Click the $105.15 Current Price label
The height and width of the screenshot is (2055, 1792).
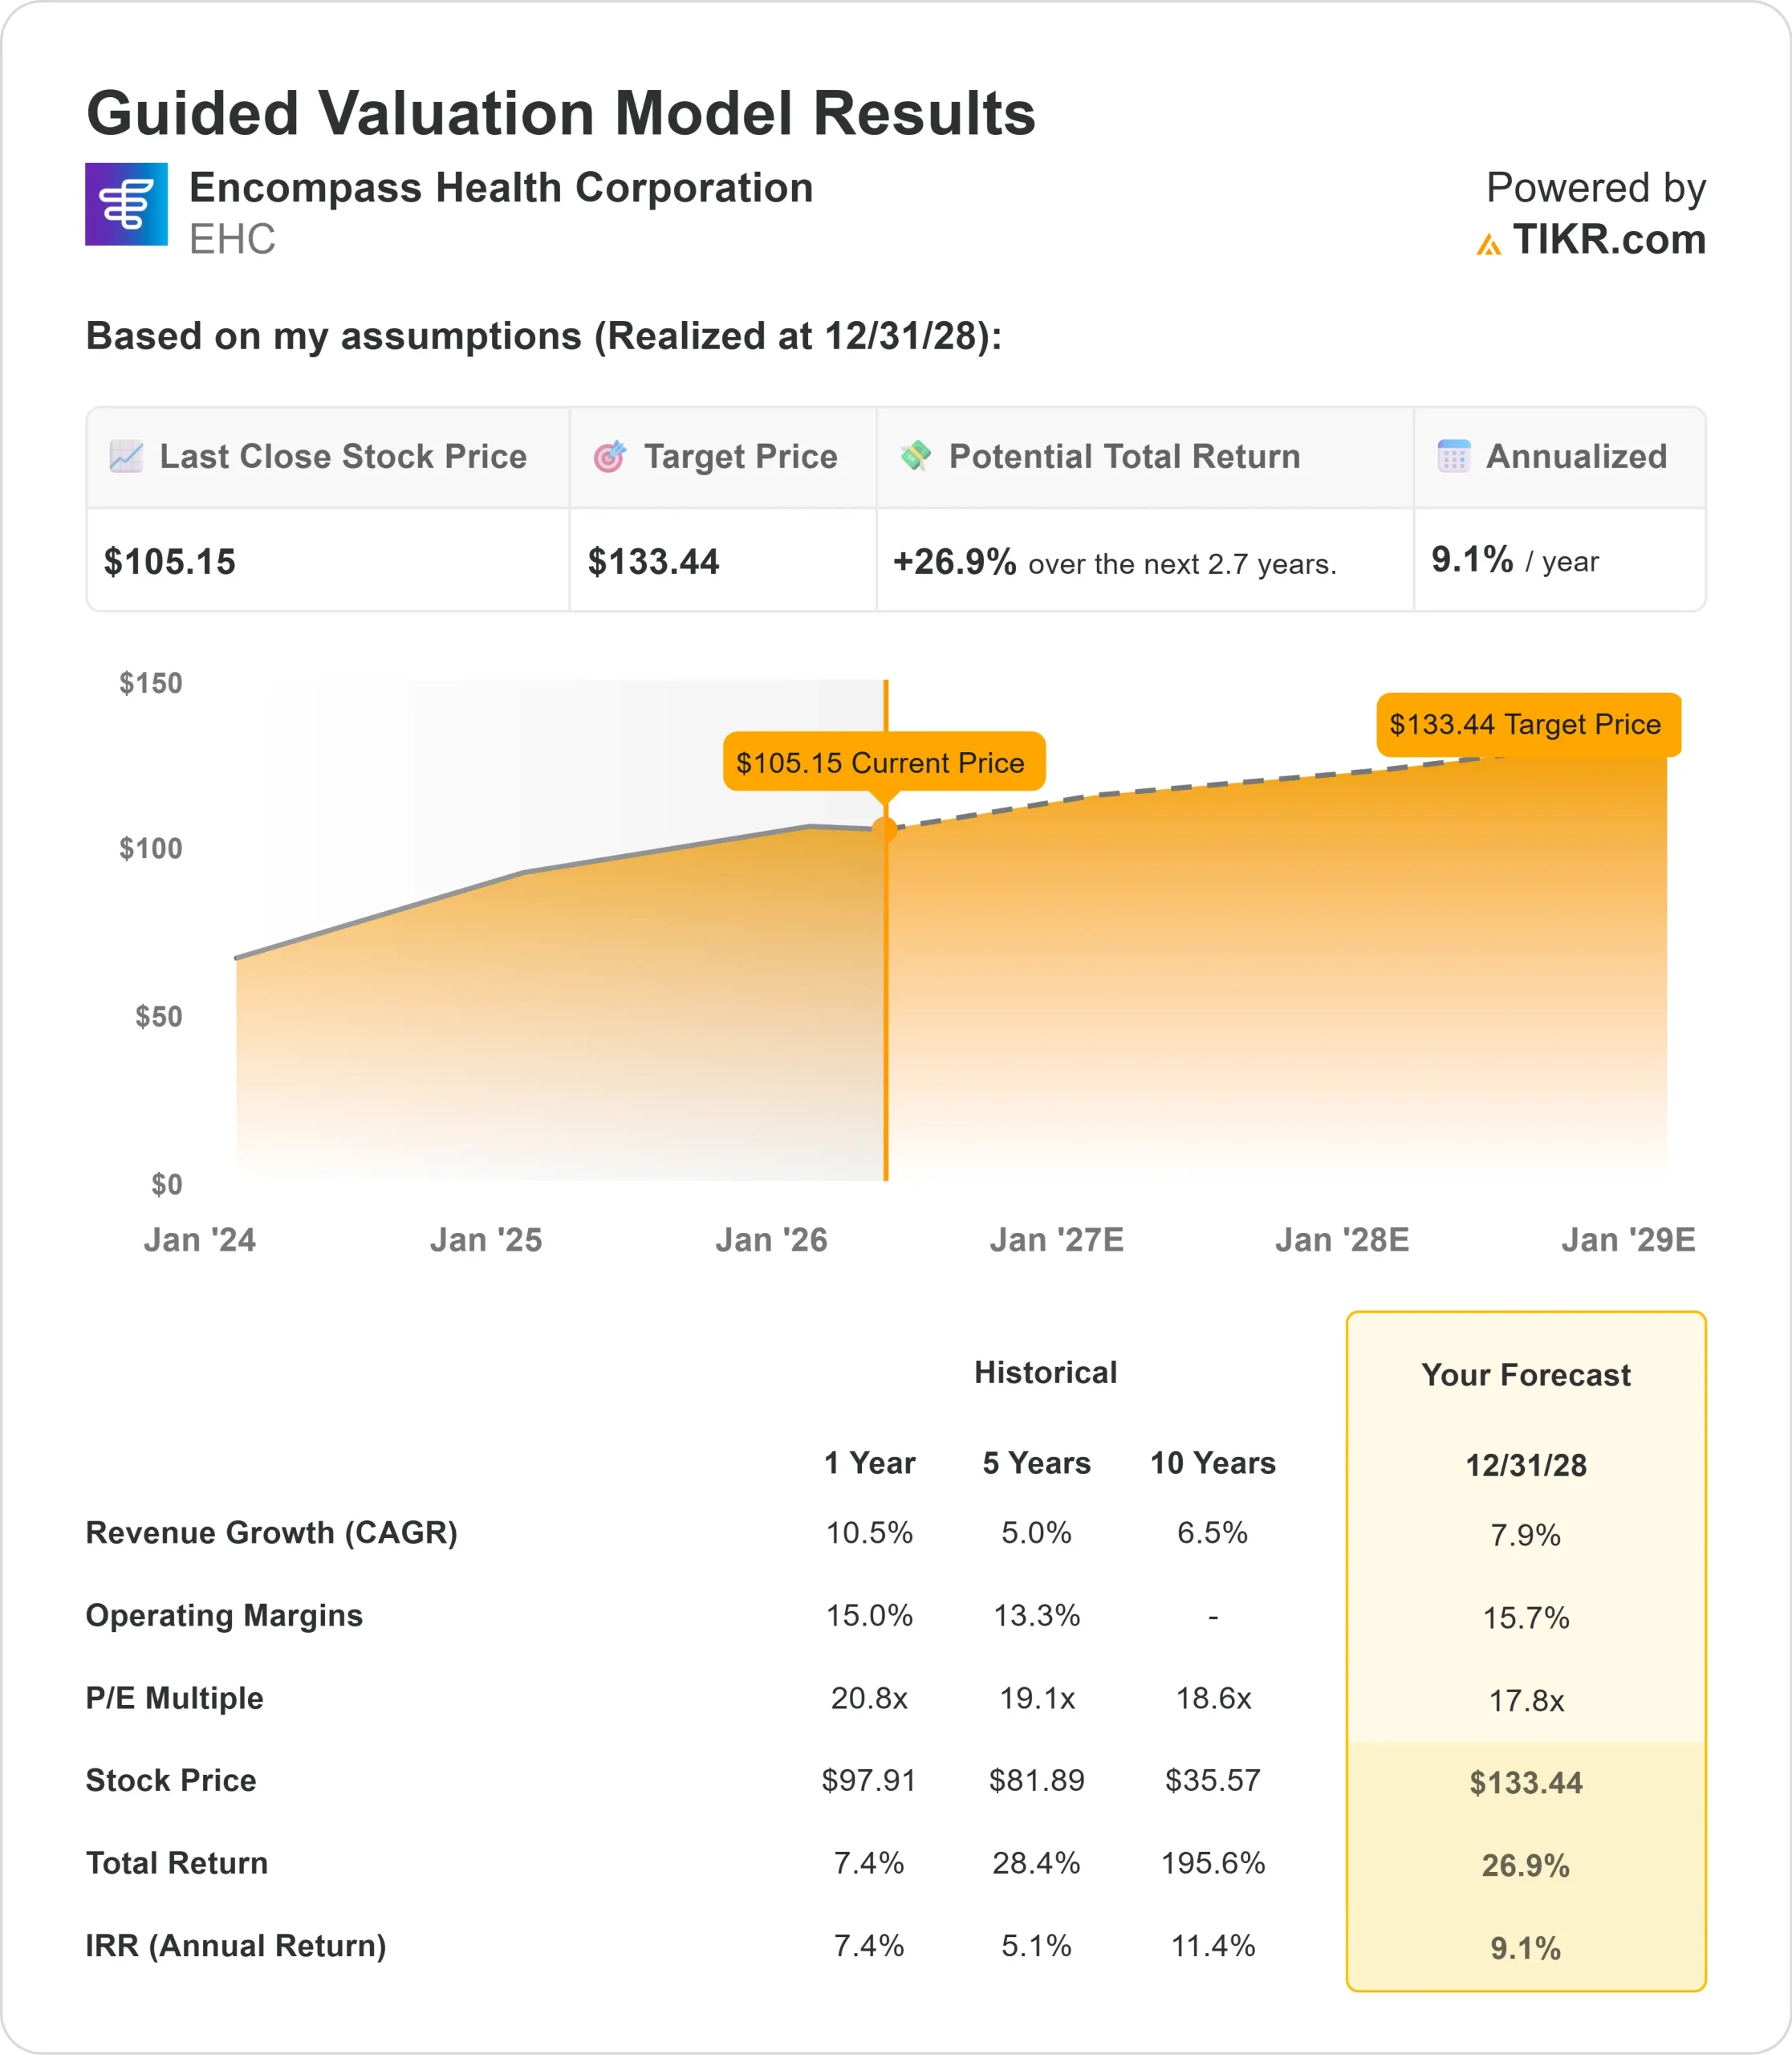coord(883,763)
